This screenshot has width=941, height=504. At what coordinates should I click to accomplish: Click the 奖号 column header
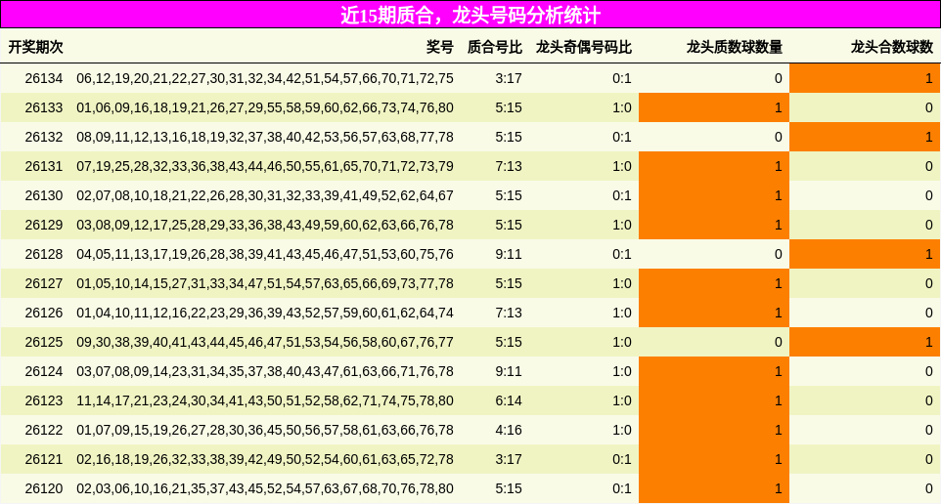click(x=440, y=47)
